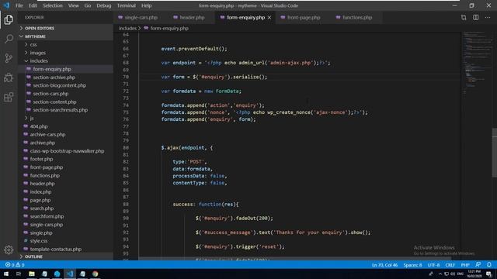
Task: Open the Terminal menu
Action: 126,5
